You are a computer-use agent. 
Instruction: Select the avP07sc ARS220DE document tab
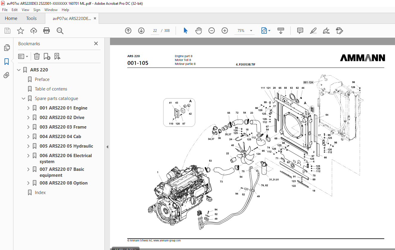pos(72,18)
